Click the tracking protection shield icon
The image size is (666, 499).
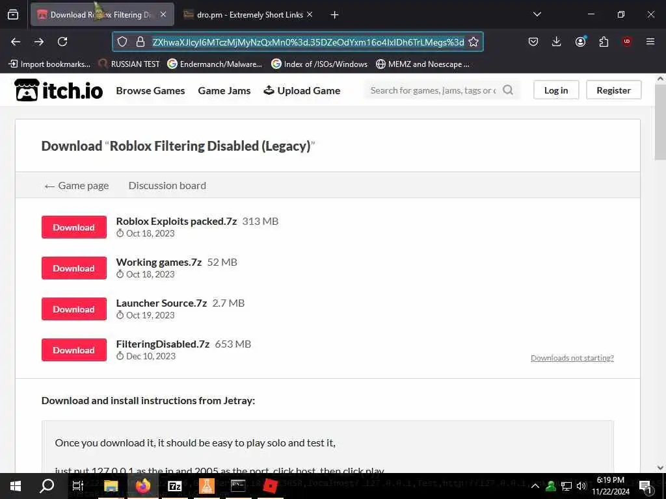click(122, 42)
